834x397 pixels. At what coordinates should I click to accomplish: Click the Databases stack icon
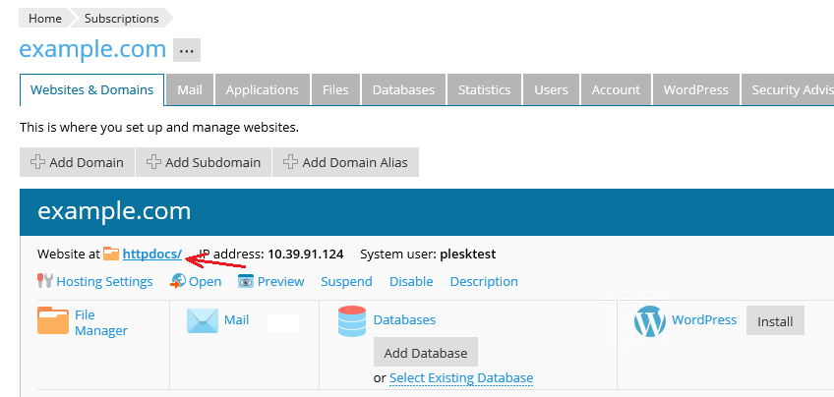click(x=351, y=321)
